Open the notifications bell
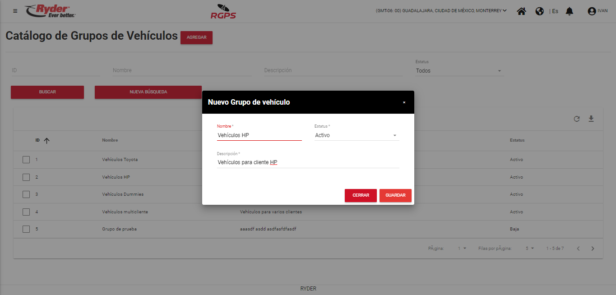Viewport: 616px width, 295px height. [569, 11]
